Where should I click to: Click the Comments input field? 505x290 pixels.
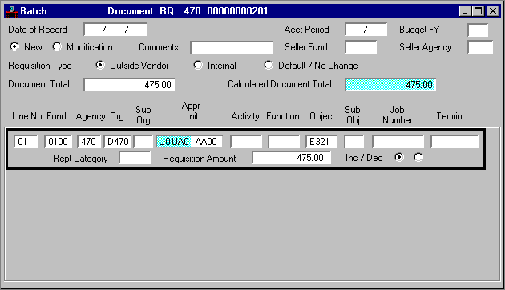pos(232,48)
